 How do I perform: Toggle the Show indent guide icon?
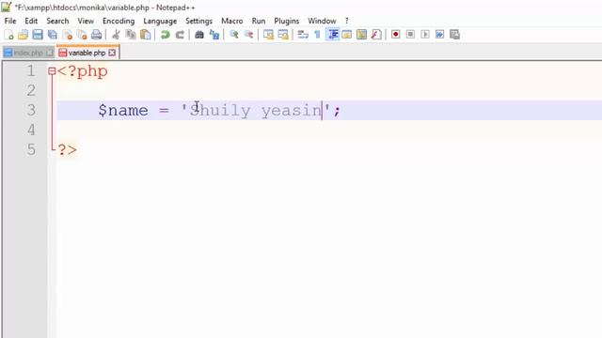pos(332,35)
